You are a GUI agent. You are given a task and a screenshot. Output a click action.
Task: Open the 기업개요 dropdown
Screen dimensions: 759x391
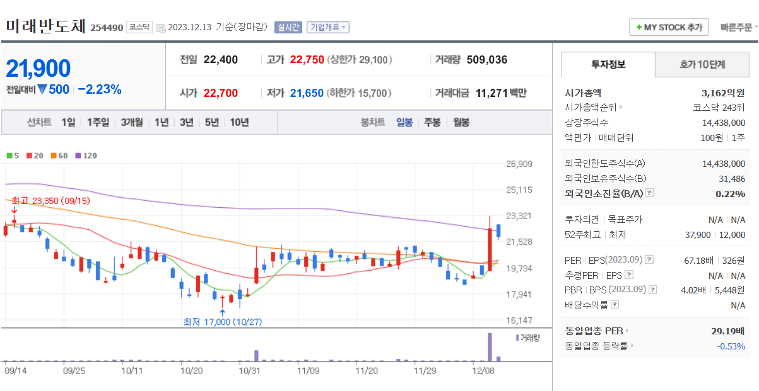328,27
